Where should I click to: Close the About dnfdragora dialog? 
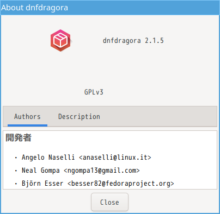pos(109,202)
